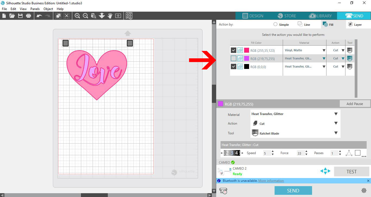The height and width of the screenshot is (197, 371).
Task: Click the fill type icon for RGB (0,0,0) row
Action: coord(240,66)
